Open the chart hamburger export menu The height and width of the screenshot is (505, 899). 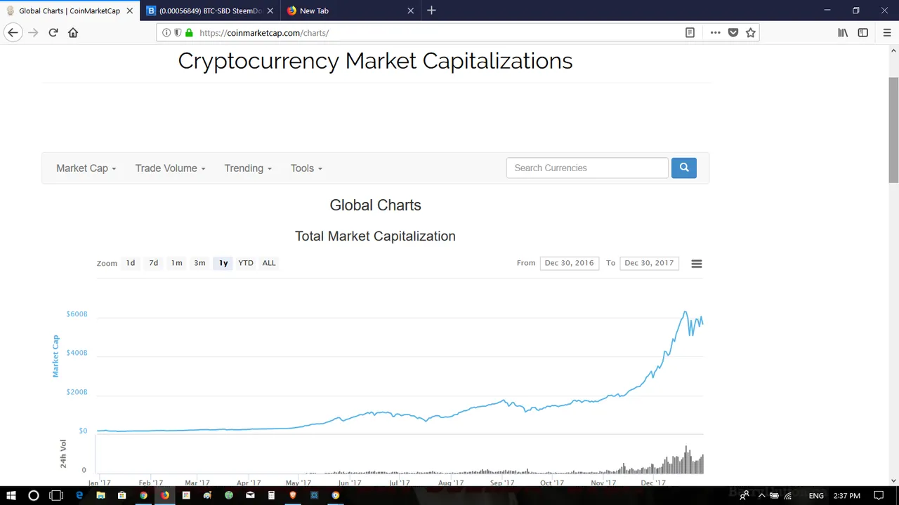[697, 264]
